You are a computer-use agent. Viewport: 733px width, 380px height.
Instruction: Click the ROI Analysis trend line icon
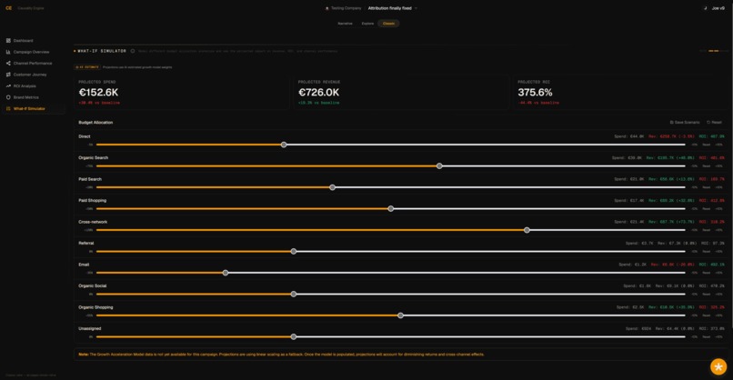point(8,86)
